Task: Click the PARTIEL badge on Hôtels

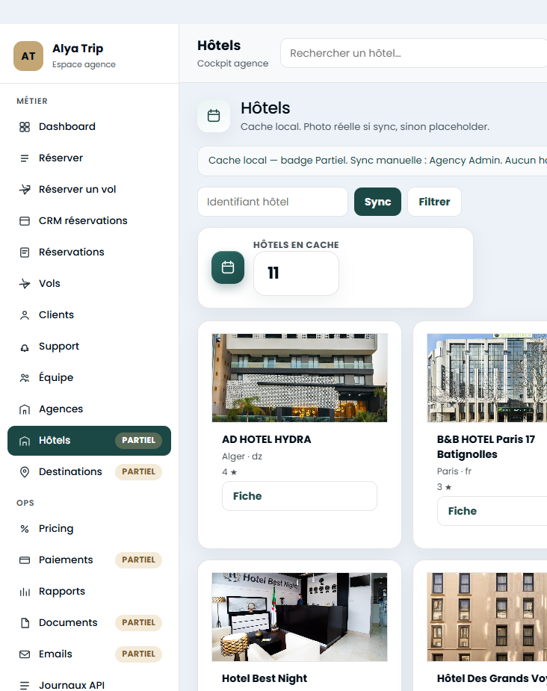Action: (138, 441)
